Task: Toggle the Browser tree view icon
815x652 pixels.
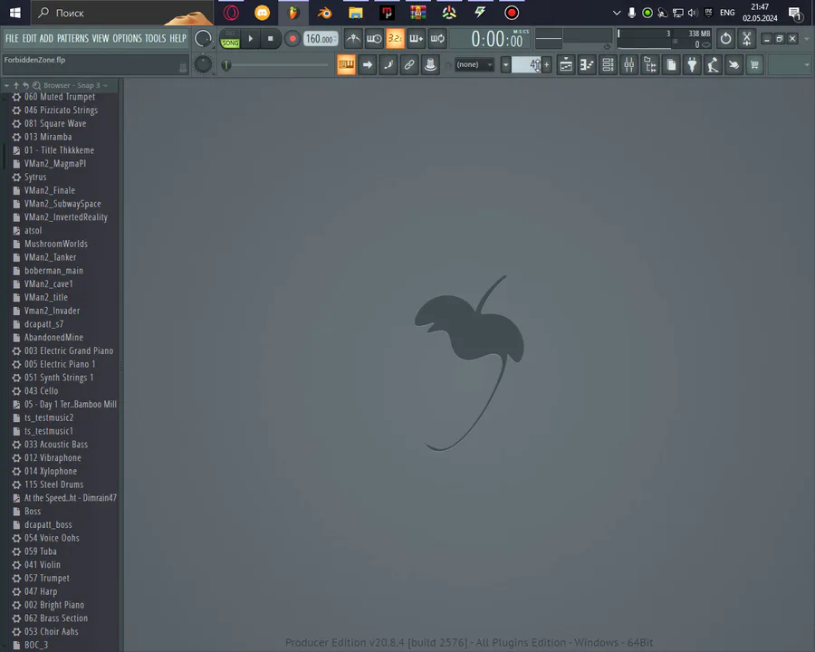Action: (650, 64)
